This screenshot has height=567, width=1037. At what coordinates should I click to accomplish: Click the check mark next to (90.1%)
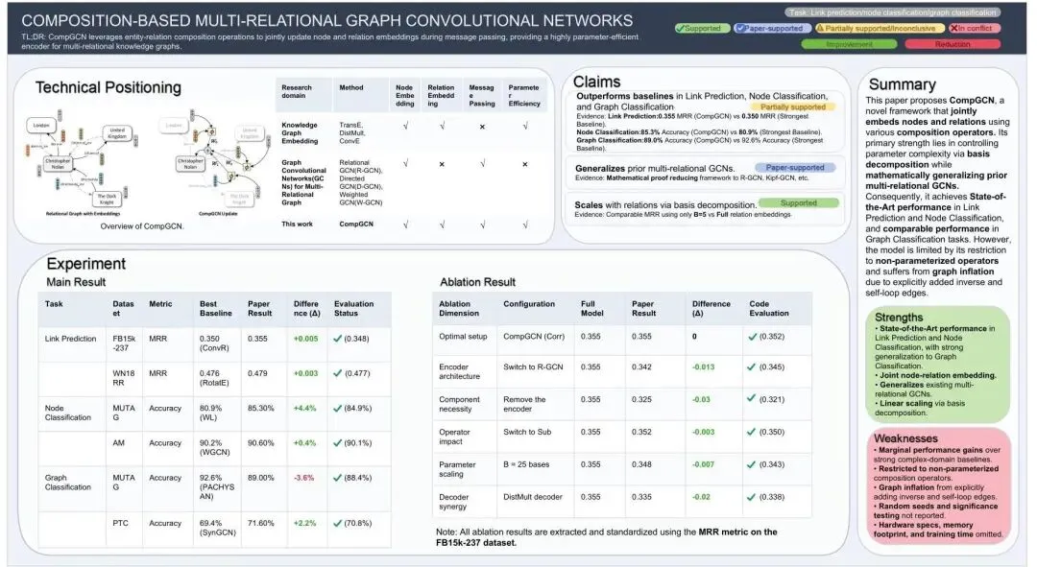point(337,443)
